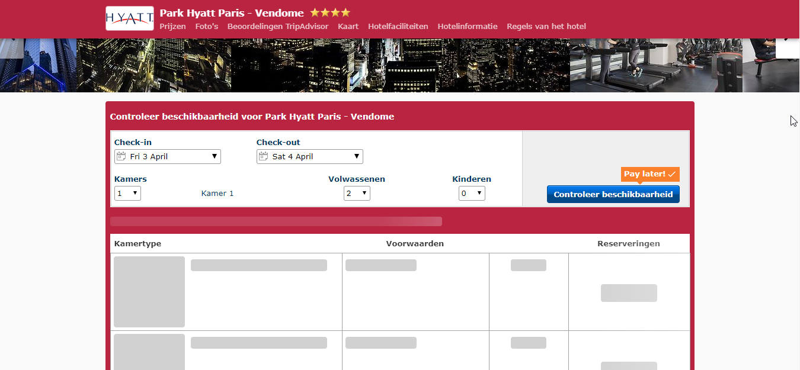Jump to Hotelfaciliteiten

click(398, 26)
